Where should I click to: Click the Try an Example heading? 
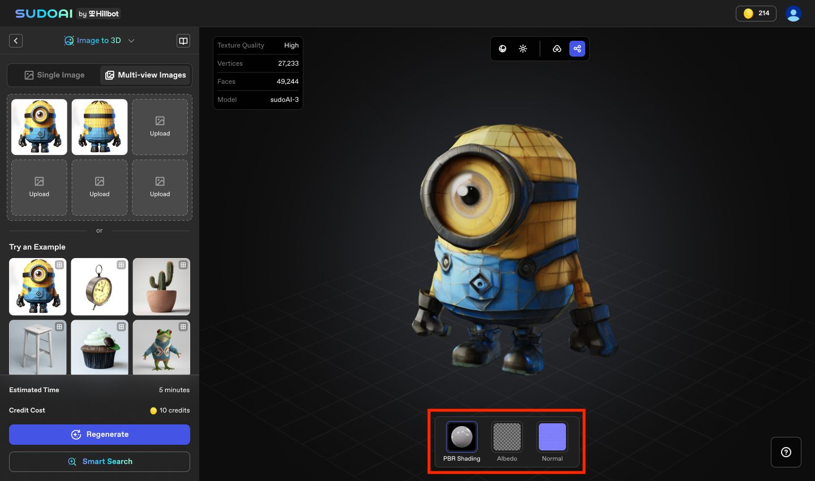(x=37, y=247)
